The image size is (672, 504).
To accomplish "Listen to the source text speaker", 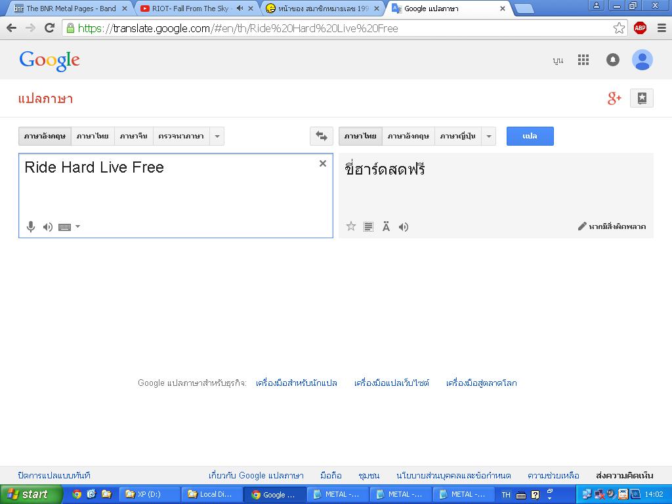I will tap(47, 226).
